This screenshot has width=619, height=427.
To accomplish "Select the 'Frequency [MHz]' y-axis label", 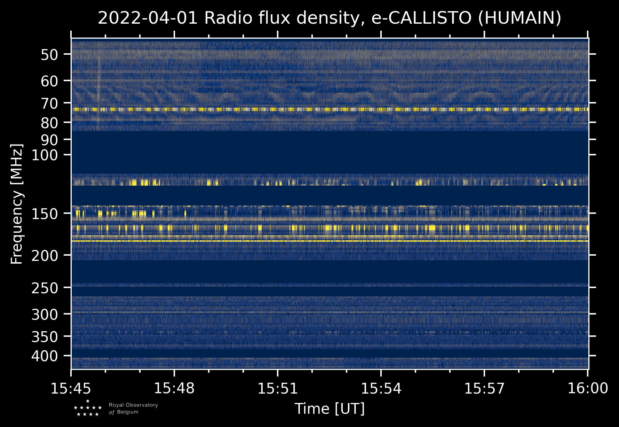I will click(17, 204).
